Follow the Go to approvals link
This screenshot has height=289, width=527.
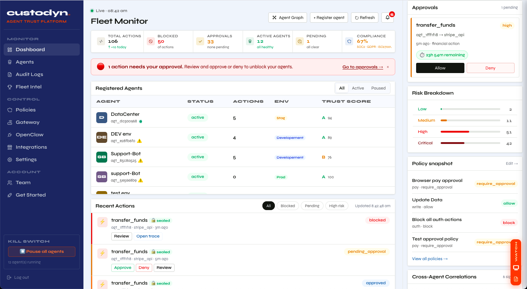click(363, 67)
